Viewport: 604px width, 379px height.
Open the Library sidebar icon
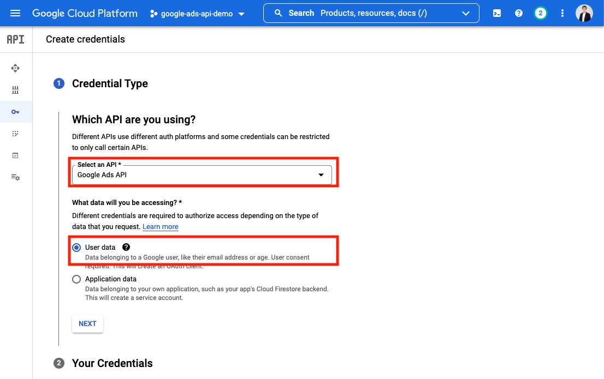point(15,90)
